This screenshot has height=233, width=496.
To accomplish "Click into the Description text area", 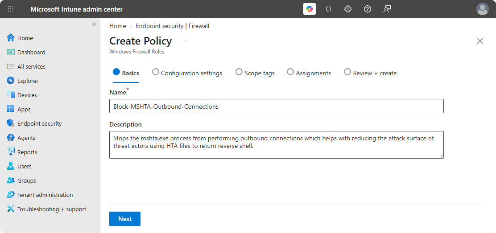I will [x=277, y=145].
